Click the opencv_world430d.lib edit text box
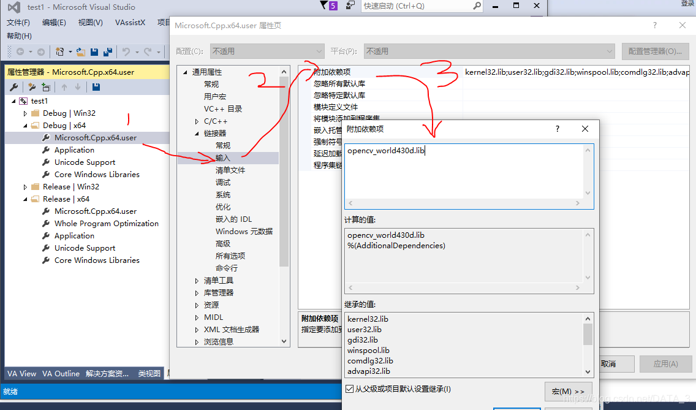This screenshot has height=410, width=696. (x=464, y=171)
